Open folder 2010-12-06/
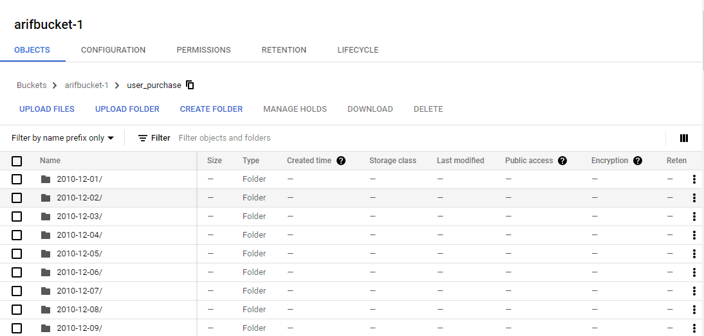704x336 pixels. point(79,272)
